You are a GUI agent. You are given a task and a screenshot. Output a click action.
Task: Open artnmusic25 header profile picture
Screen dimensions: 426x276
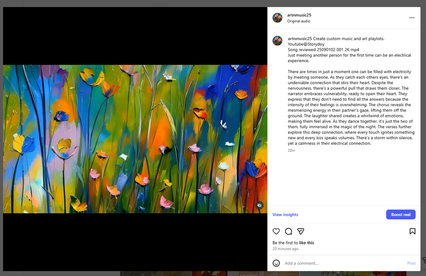point(277,18)
